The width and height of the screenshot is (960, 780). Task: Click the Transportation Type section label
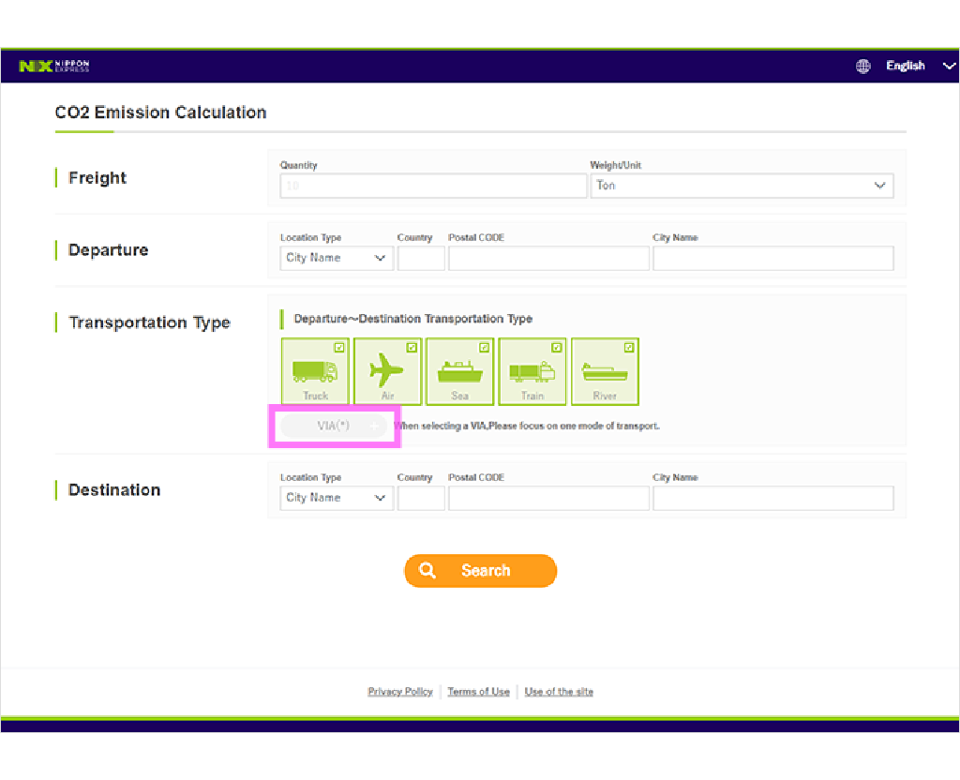tap(149, 322)
